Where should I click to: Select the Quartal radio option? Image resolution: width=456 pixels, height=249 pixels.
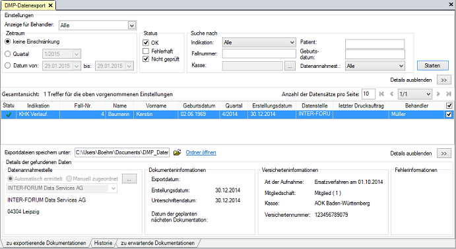click(8, 54)
